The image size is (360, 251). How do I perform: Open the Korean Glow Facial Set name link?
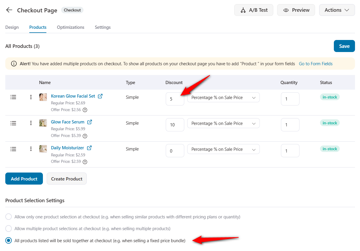coord(73,96)
